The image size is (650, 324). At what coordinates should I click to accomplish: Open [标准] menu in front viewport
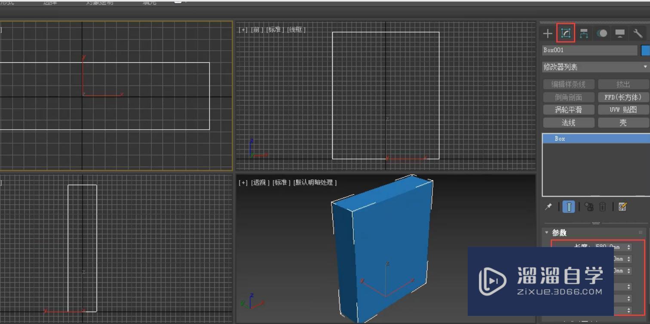point(275,30)
